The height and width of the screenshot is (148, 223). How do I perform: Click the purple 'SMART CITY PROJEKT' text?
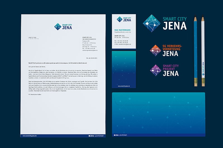point(171,67)
